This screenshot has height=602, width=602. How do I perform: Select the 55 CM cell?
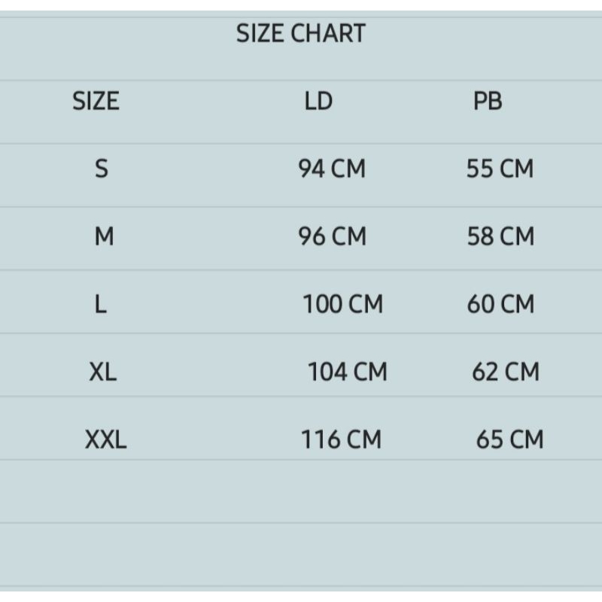click(500, 169)
